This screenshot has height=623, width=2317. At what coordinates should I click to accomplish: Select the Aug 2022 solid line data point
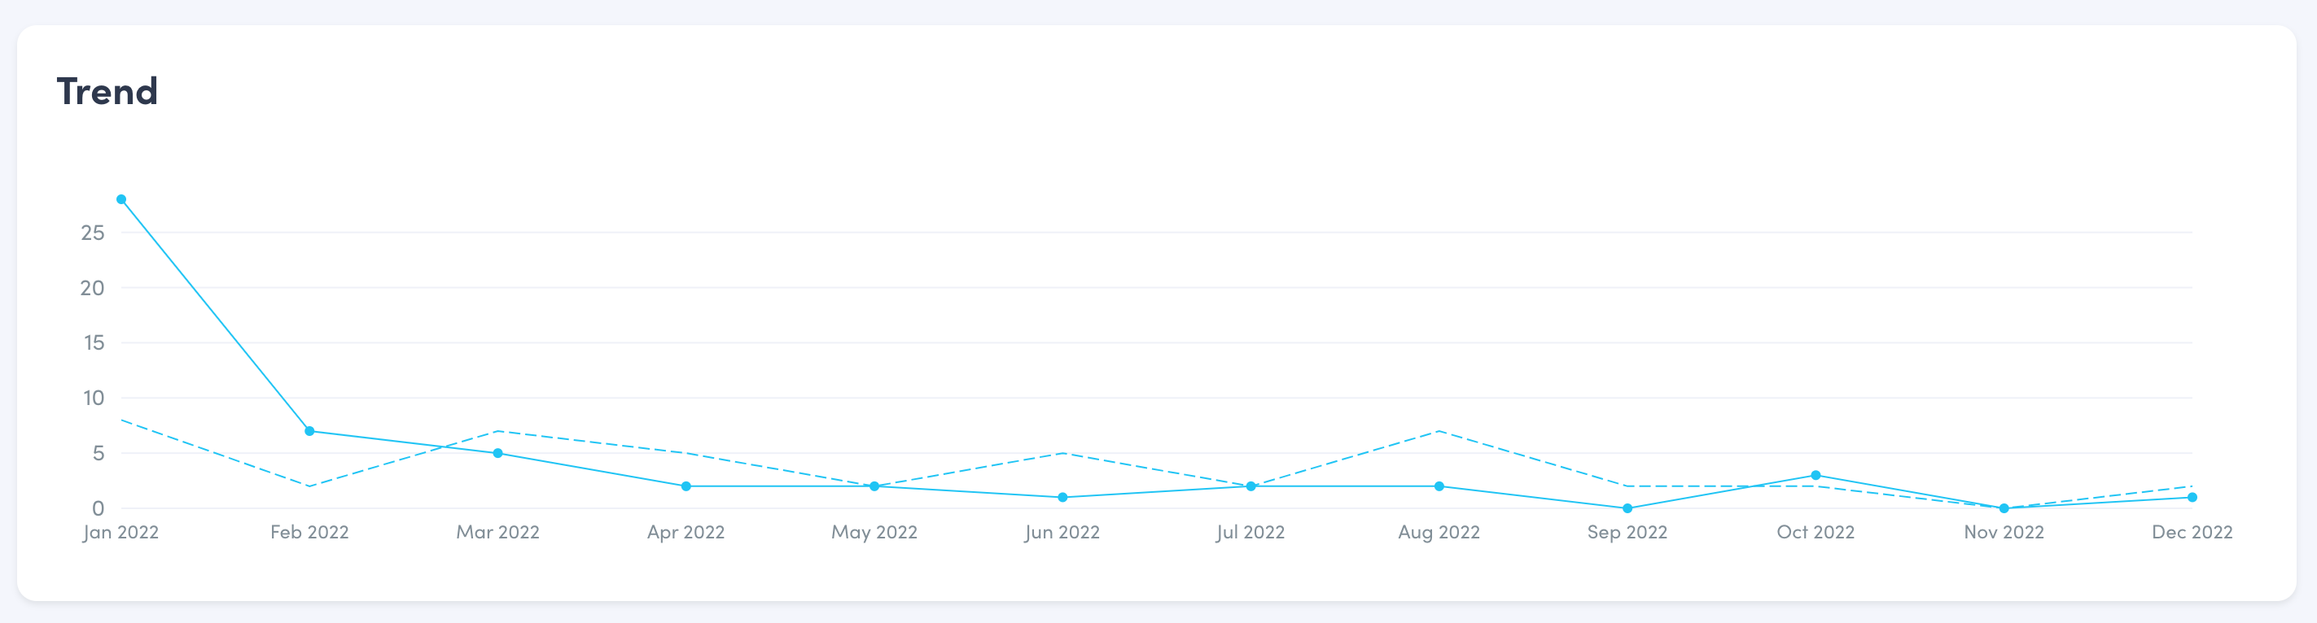(x=1439, y=486)
